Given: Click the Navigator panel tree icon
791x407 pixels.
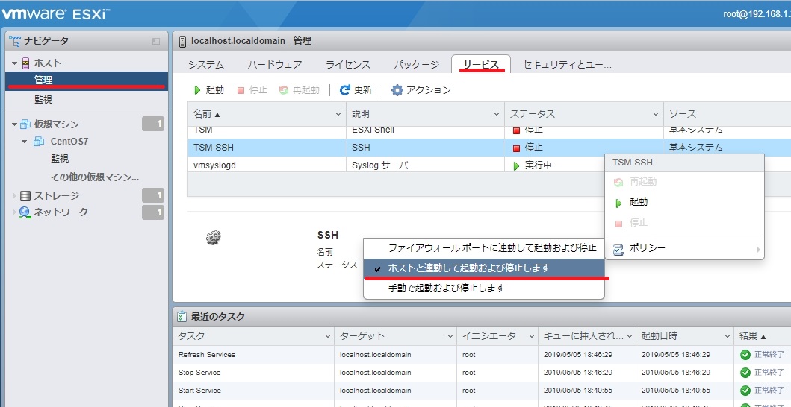Looking at the screenshot, I should tap(15, 41).
